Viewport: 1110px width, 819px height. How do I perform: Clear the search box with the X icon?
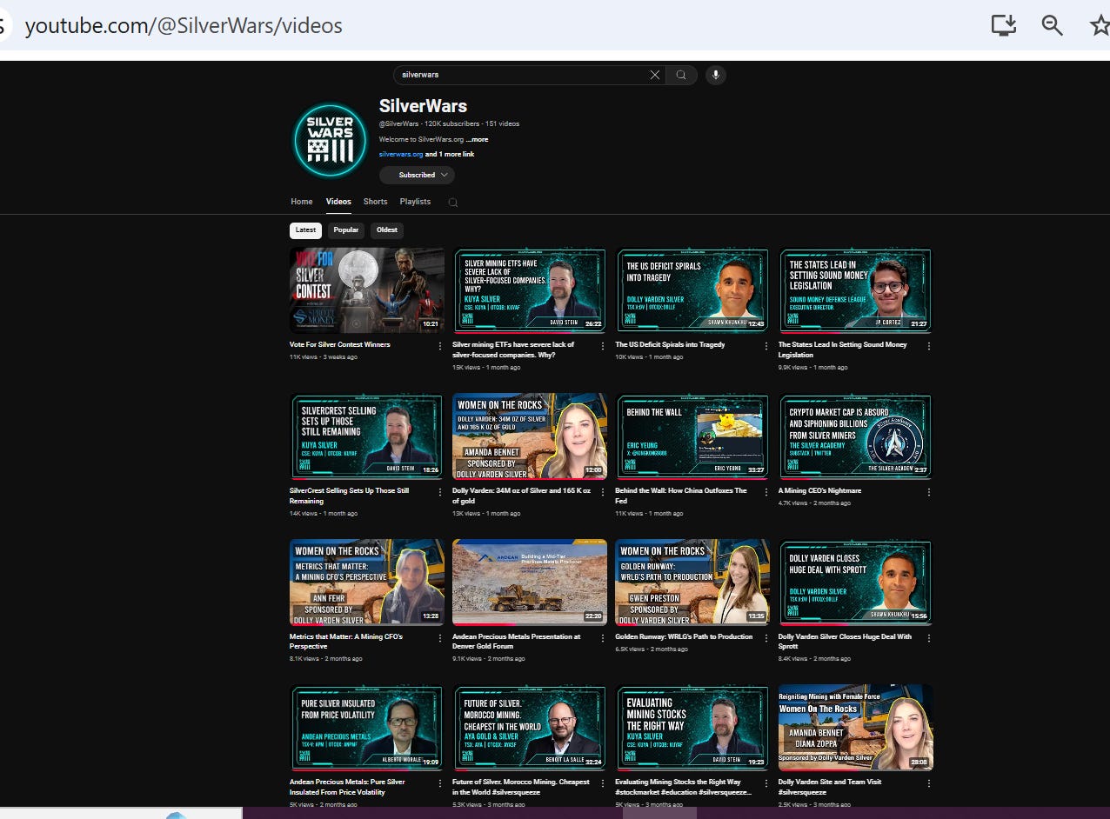655,75
